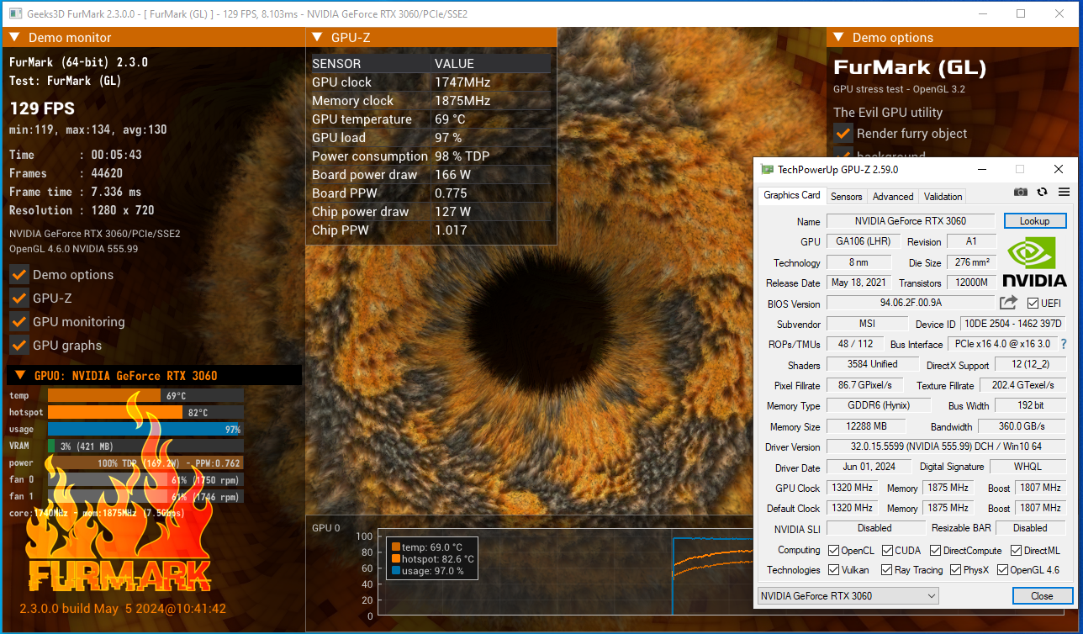
Task: Open the BIOS export icon next to BIOS Version
Action: pos(1007,303)
